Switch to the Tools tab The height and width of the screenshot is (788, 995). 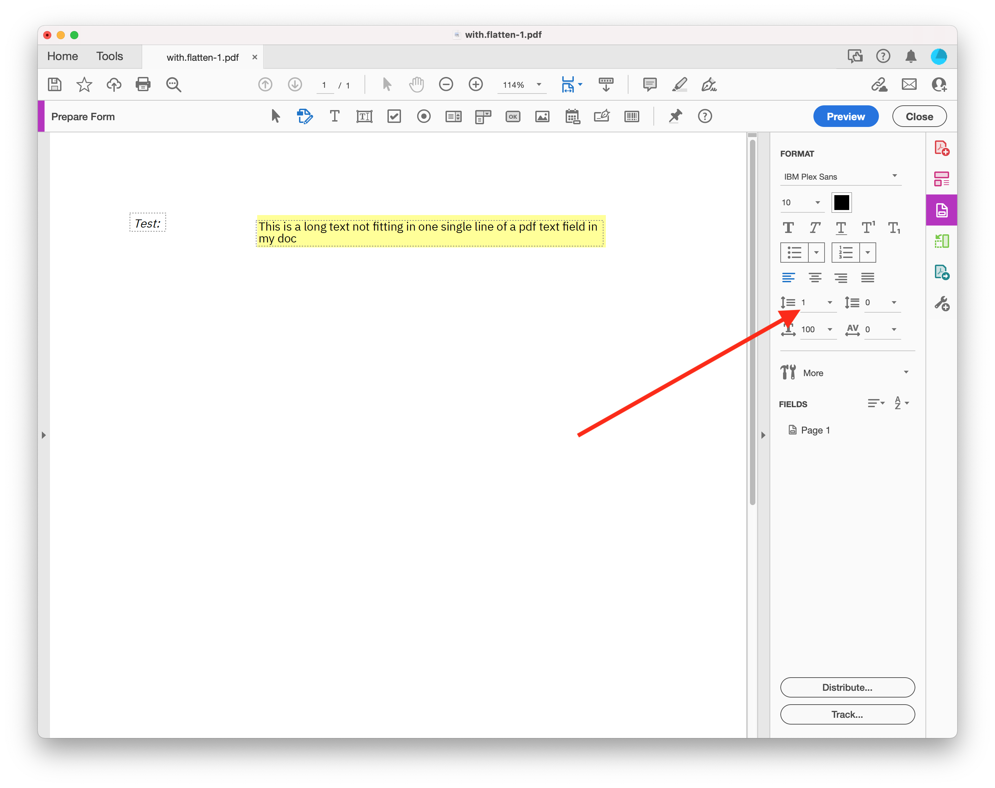pyautogui.click(x=109, y=56)
